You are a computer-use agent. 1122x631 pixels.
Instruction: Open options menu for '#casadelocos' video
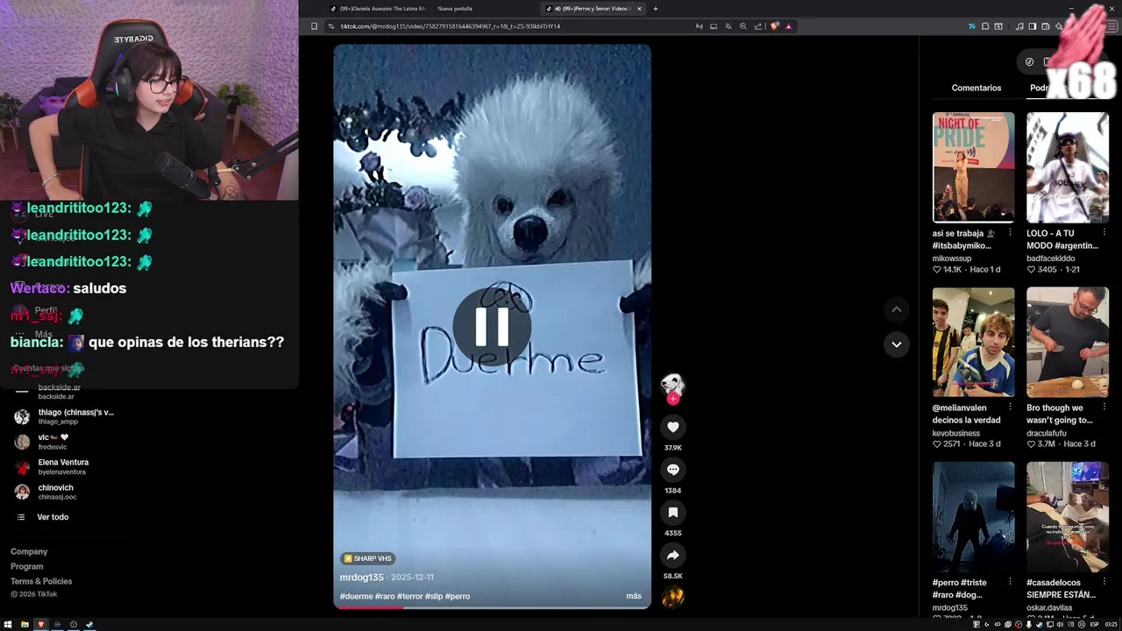pyautogui.click(x=1104, y=582)
